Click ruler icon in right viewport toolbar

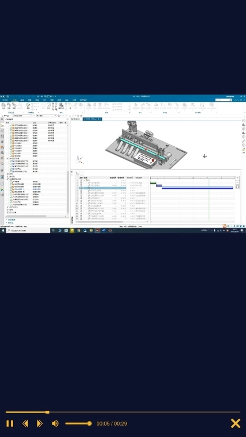244,141
